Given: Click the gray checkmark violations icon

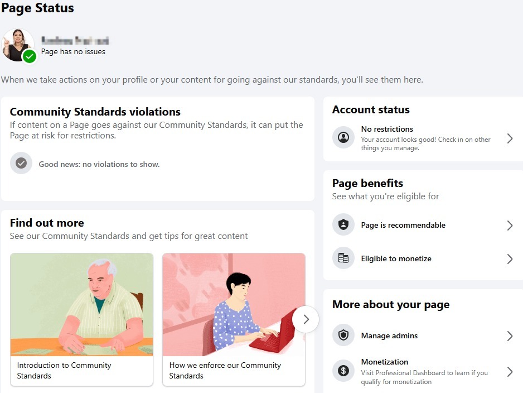Looking at the screenshot, I should [21, 163].
